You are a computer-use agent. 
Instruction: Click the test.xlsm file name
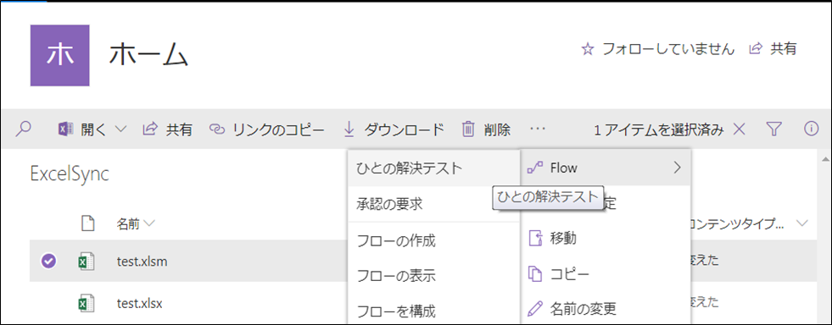click(x=142, y=261)
